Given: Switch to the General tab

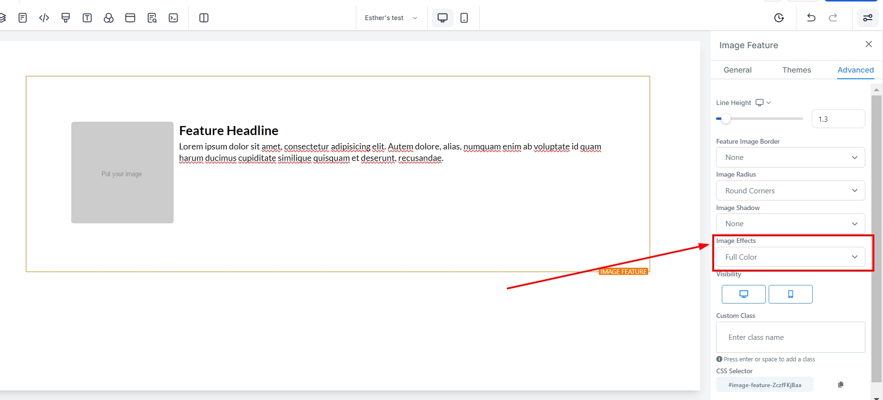Looking at the screenshot, I should coord(737,70).
